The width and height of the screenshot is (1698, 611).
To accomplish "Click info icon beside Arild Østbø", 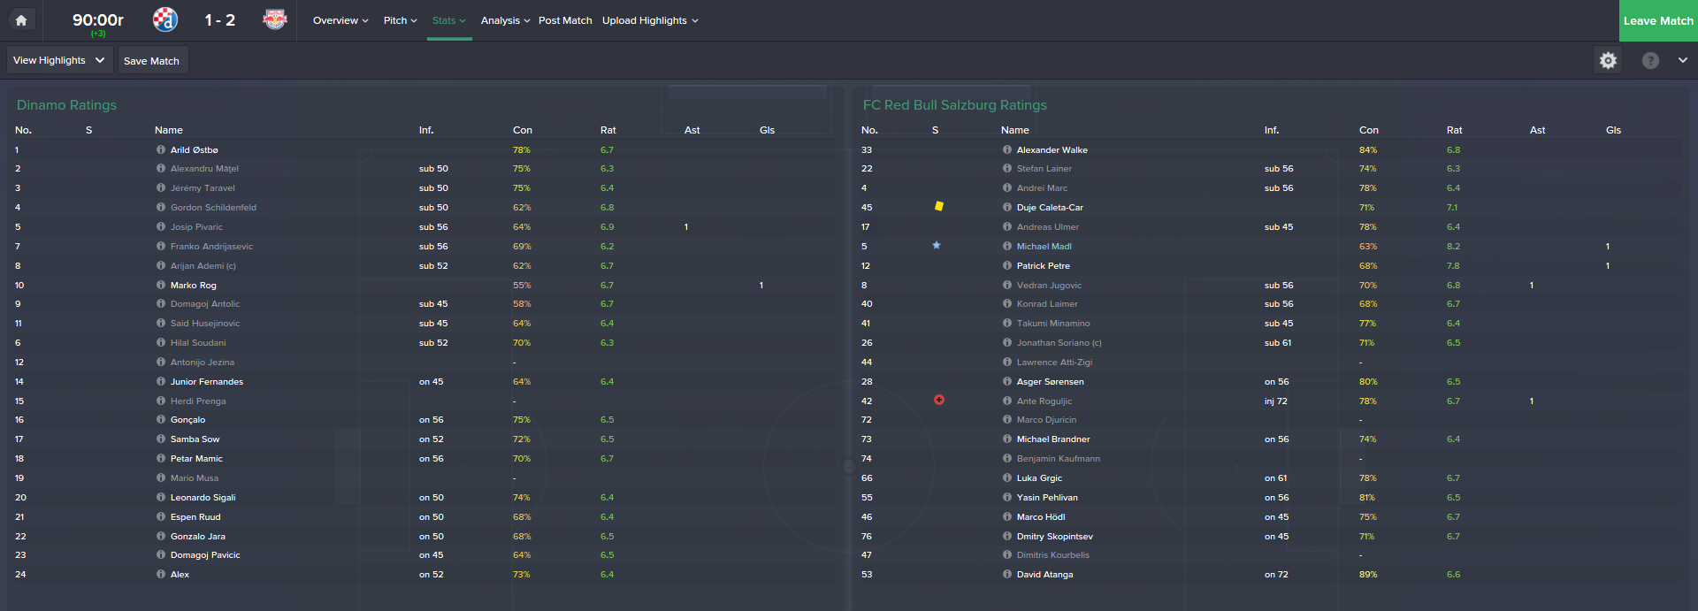I will tap(161, 150).
